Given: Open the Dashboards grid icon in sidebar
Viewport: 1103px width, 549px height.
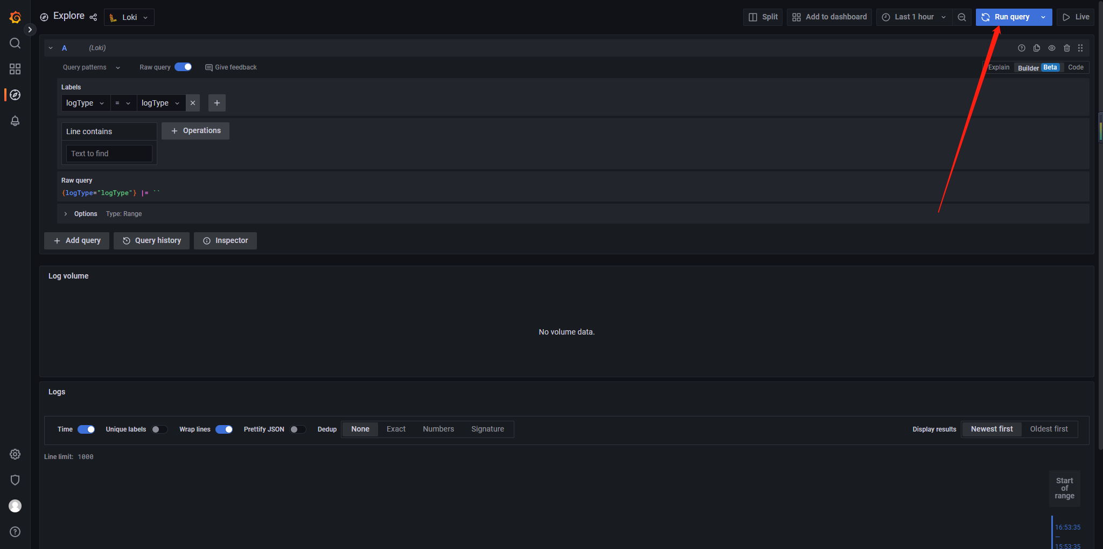Looking at the screenshot, I should pyautogui.click(x=15, y=69).
